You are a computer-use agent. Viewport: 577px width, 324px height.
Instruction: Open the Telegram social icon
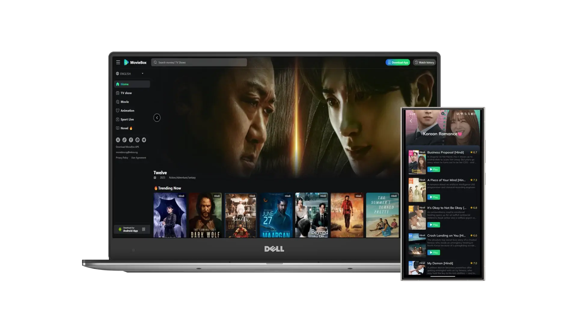pyautogui.click(x=144, y=140)
